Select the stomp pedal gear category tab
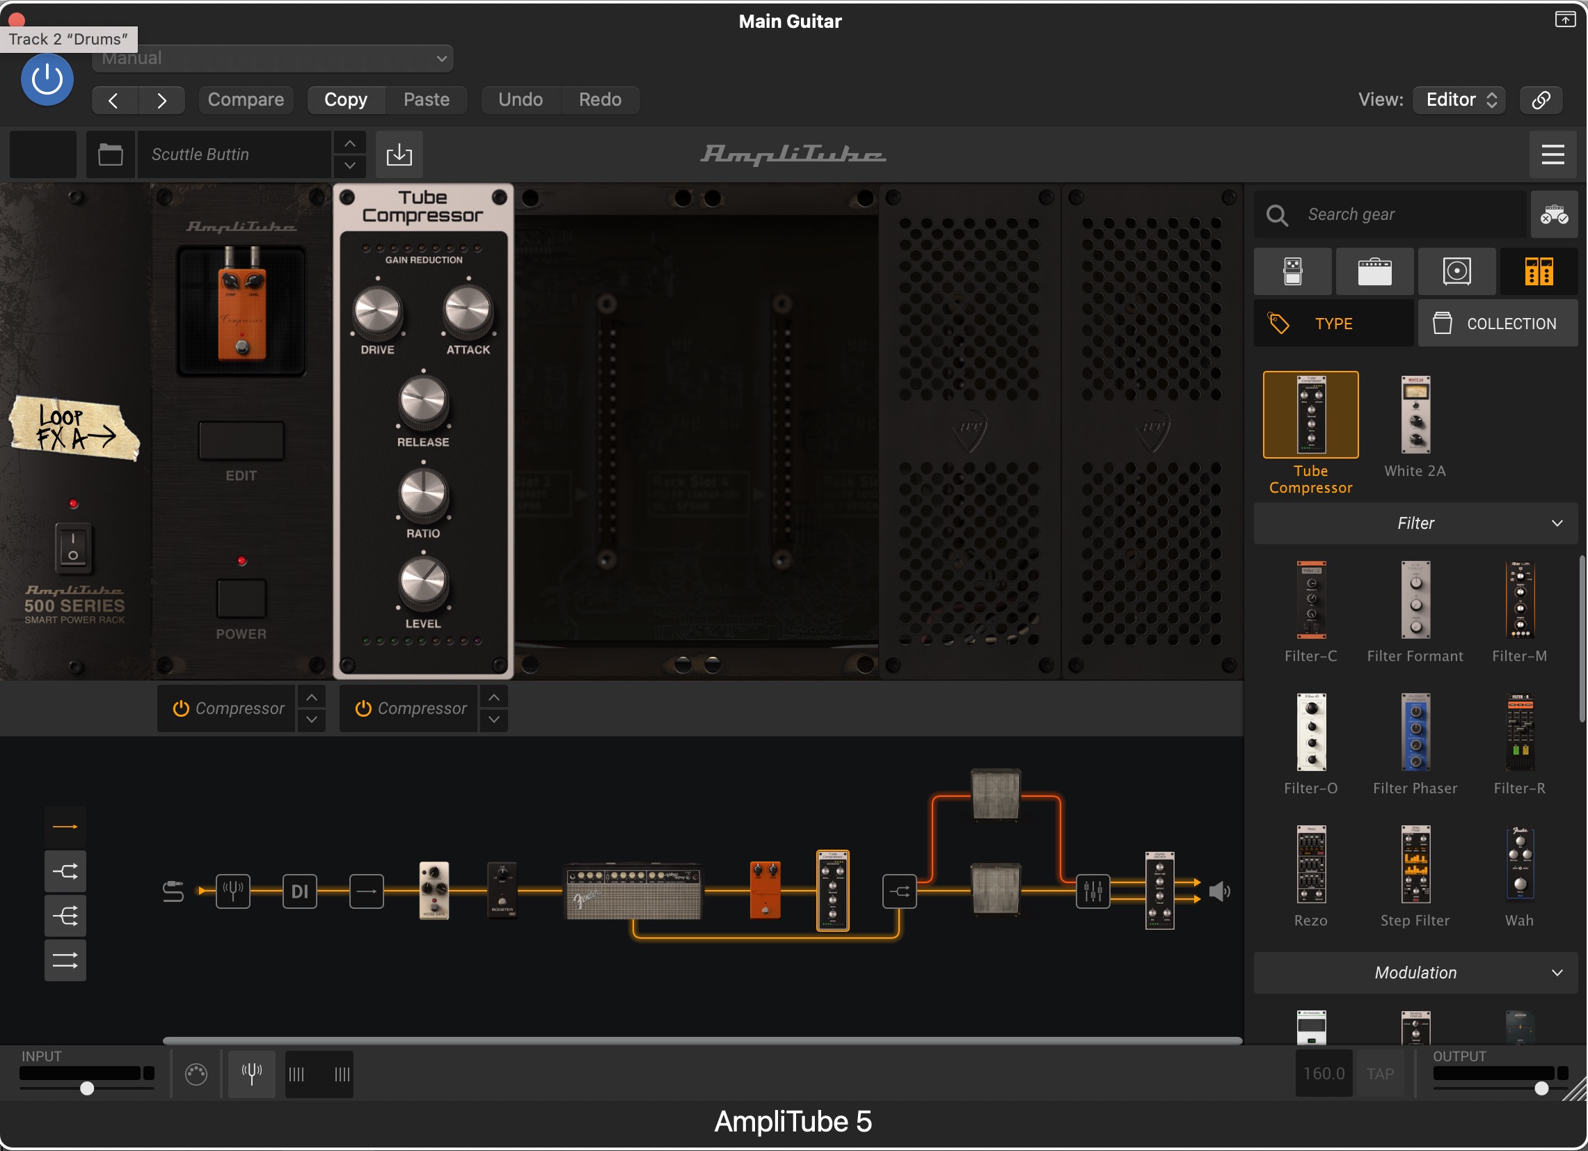This screenshot has height=1151, width=1588. tap(1292, 271)
